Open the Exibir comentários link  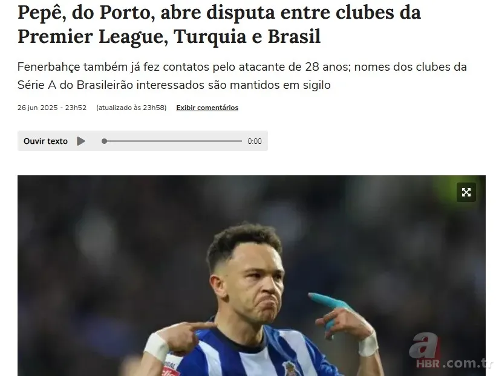point(207,108)
